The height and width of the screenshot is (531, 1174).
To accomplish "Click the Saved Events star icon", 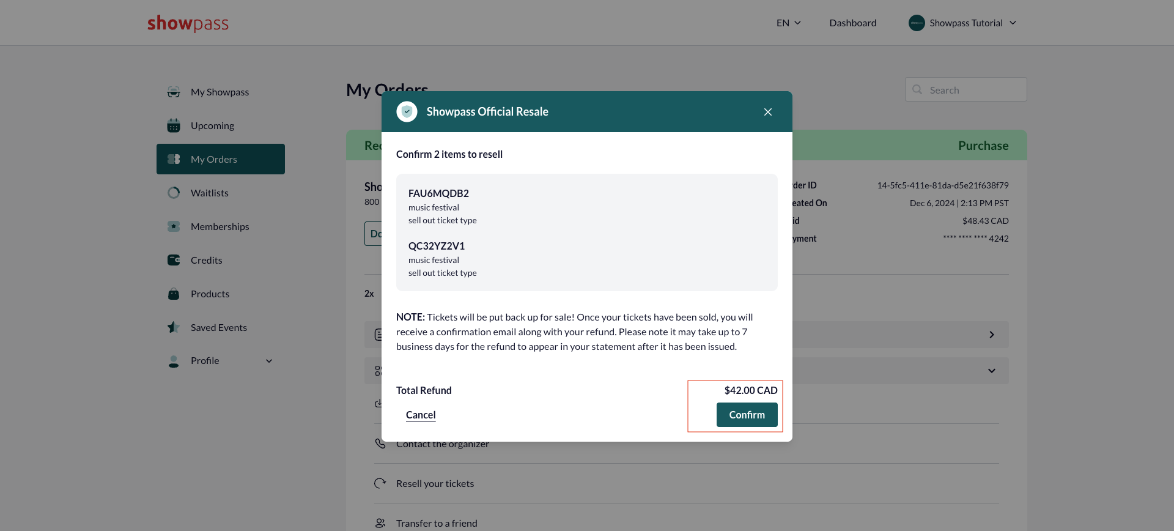I will pos(174,327).
